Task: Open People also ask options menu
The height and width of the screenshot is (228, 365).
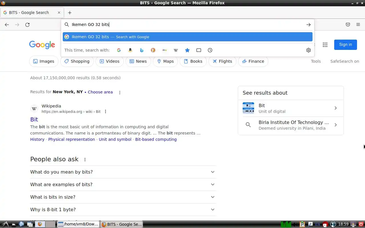Action: point(85,160)
